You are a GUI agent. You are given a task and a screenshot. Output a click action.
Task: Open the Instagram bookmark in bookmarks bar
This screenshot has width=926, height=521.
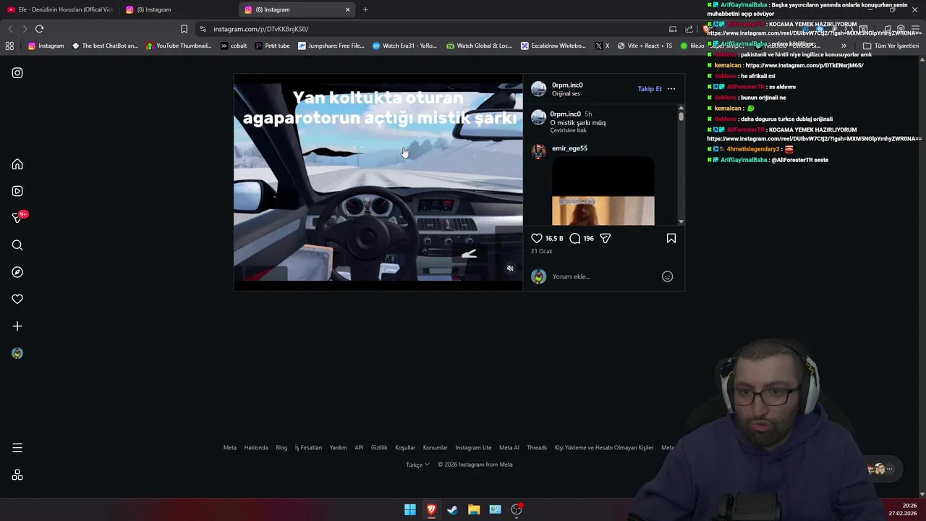click(x=46, y=46)
